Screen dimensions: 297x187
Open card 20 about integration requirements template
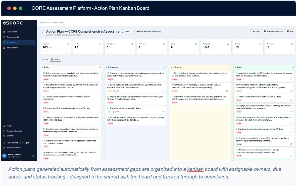(71, 76)
